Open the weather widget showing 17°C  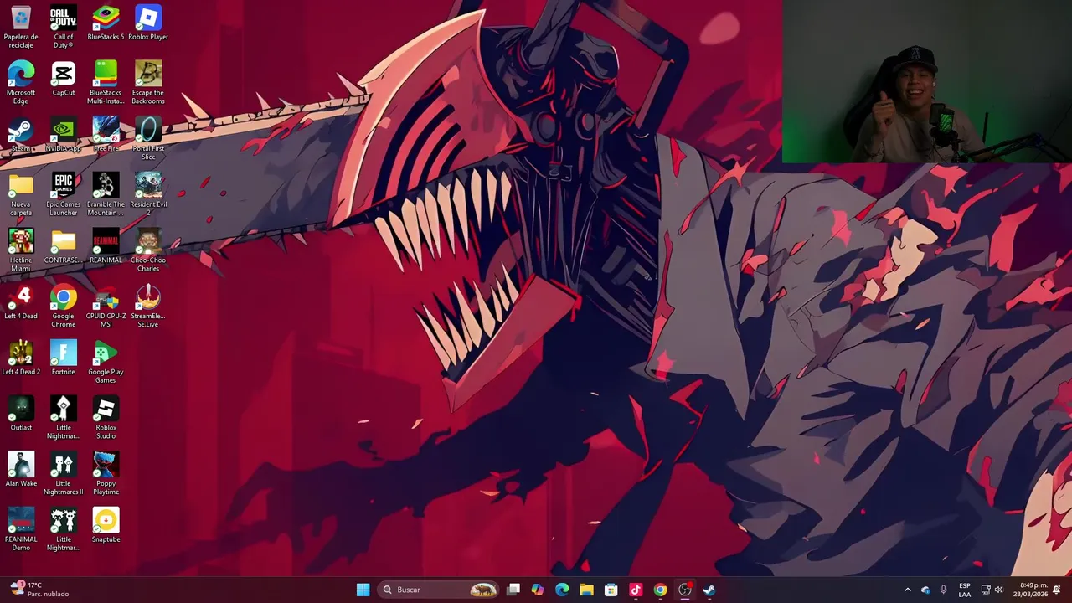coord(39,590)
